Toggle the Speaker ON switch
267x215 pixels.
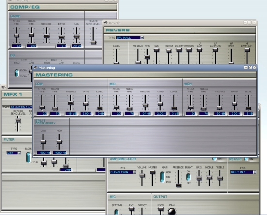click(x=246, y=159)
